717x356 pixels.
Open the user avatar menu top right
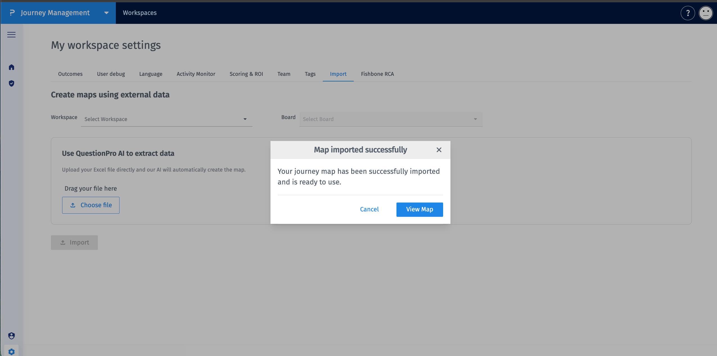705,13
